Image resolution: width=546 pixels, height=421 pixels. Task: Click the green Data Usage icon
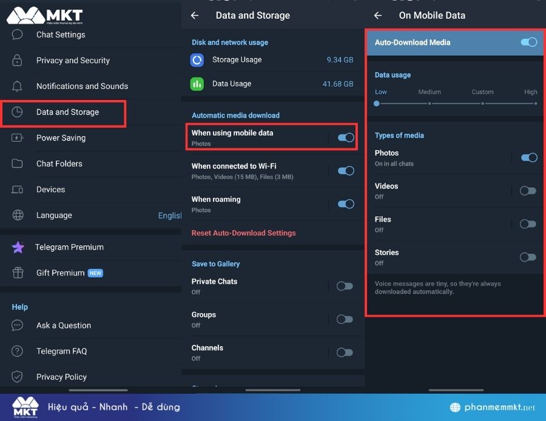197,84
